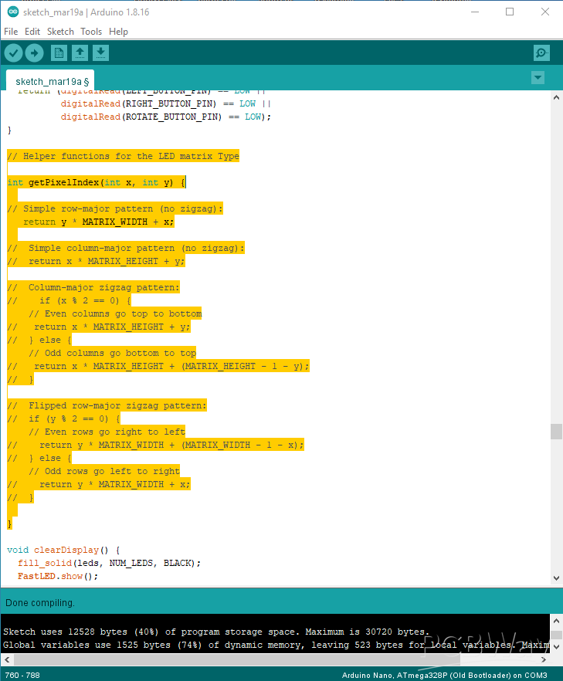The height and width of the screenshot is (681, 563).
Task: Click the Upload arrow icon
Action: [x=34, y=53]
